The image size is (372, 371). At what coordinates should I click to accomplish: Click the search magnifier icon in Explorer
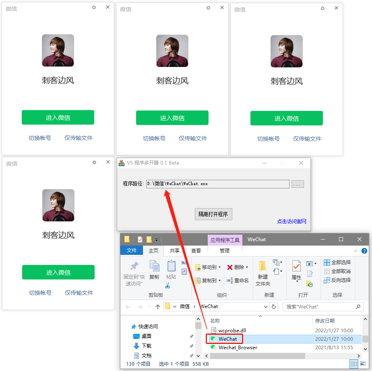(x=358, y=306)
